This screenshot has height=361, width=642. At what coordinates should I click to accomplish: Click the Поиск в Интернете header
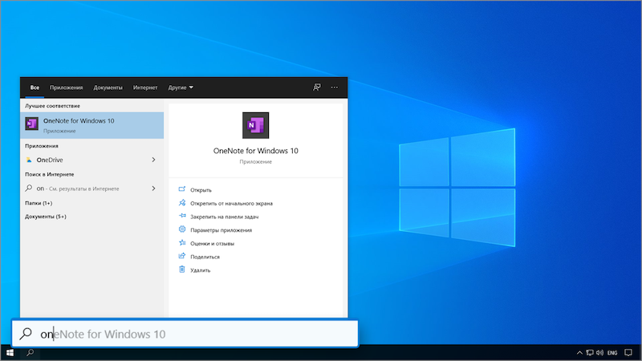pyautogui.click(x=50, y=174)
